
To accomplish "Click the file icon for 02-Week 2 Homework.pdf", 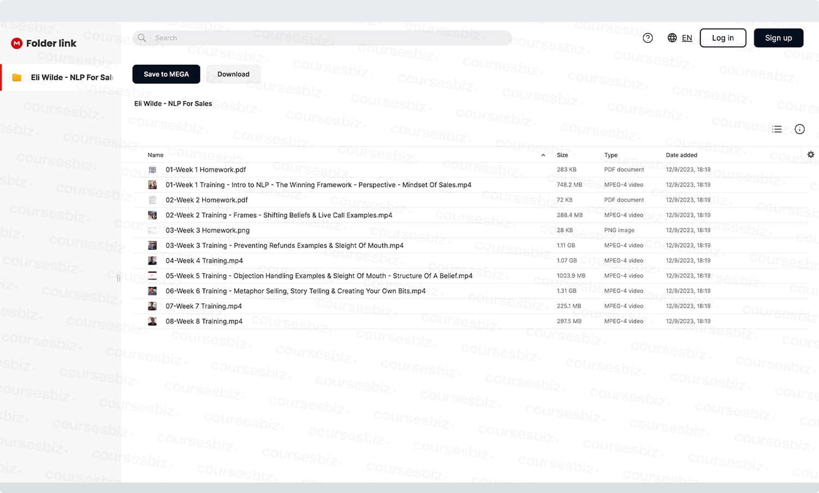I will tap(152, 200).
